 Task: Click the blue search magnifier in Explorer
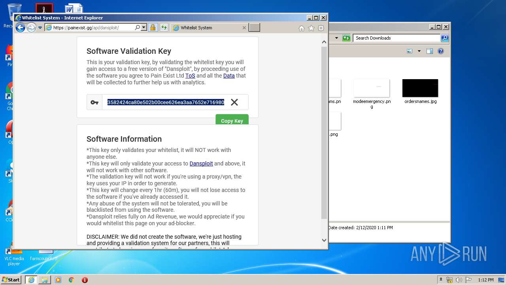[445, 38]
